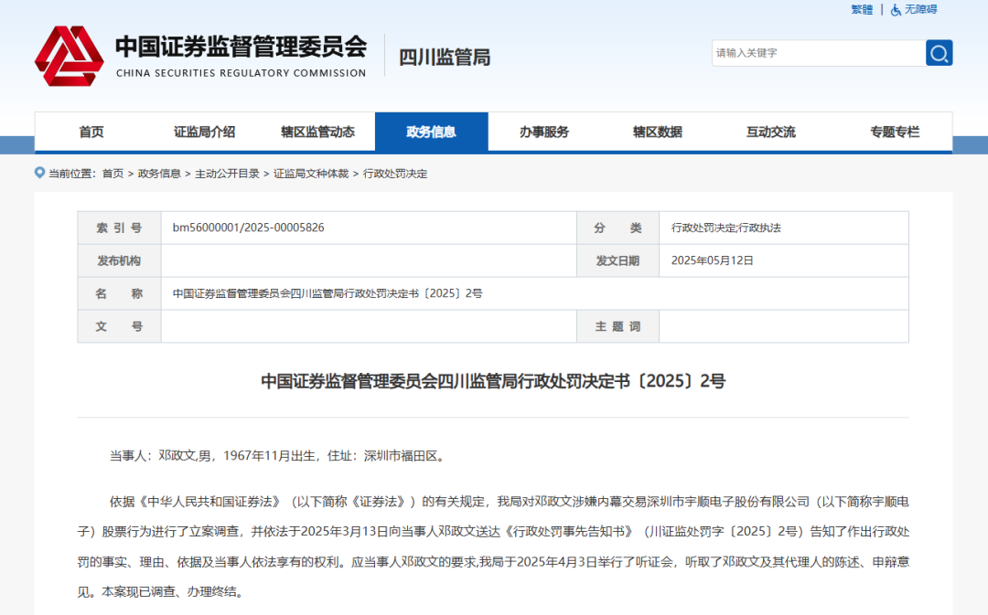Screen dimensions: 988x615
Task: Click the 中国证券监督管理委员会 header title
Action: tap(241, 47)
